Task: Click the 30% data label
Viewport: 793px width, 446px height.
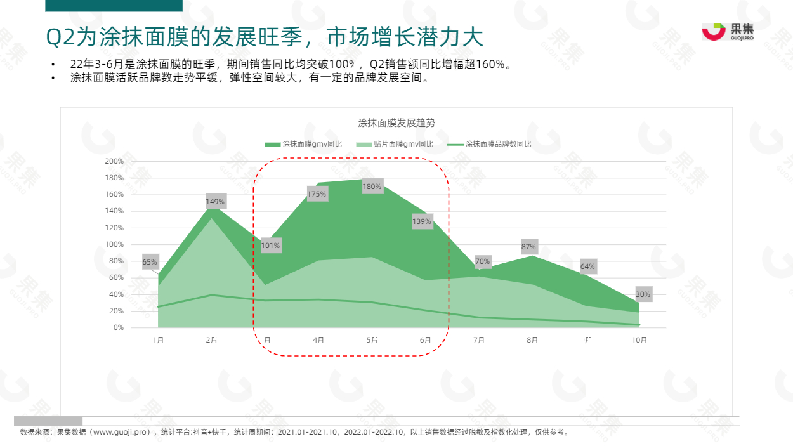Action: point(643,294)
